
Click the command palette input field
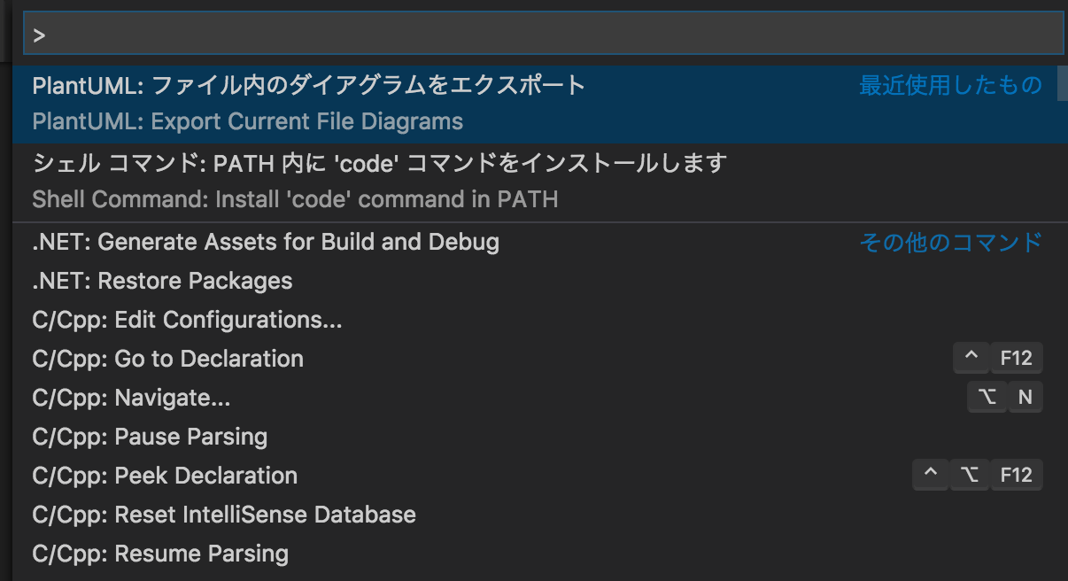pos(543,34)
